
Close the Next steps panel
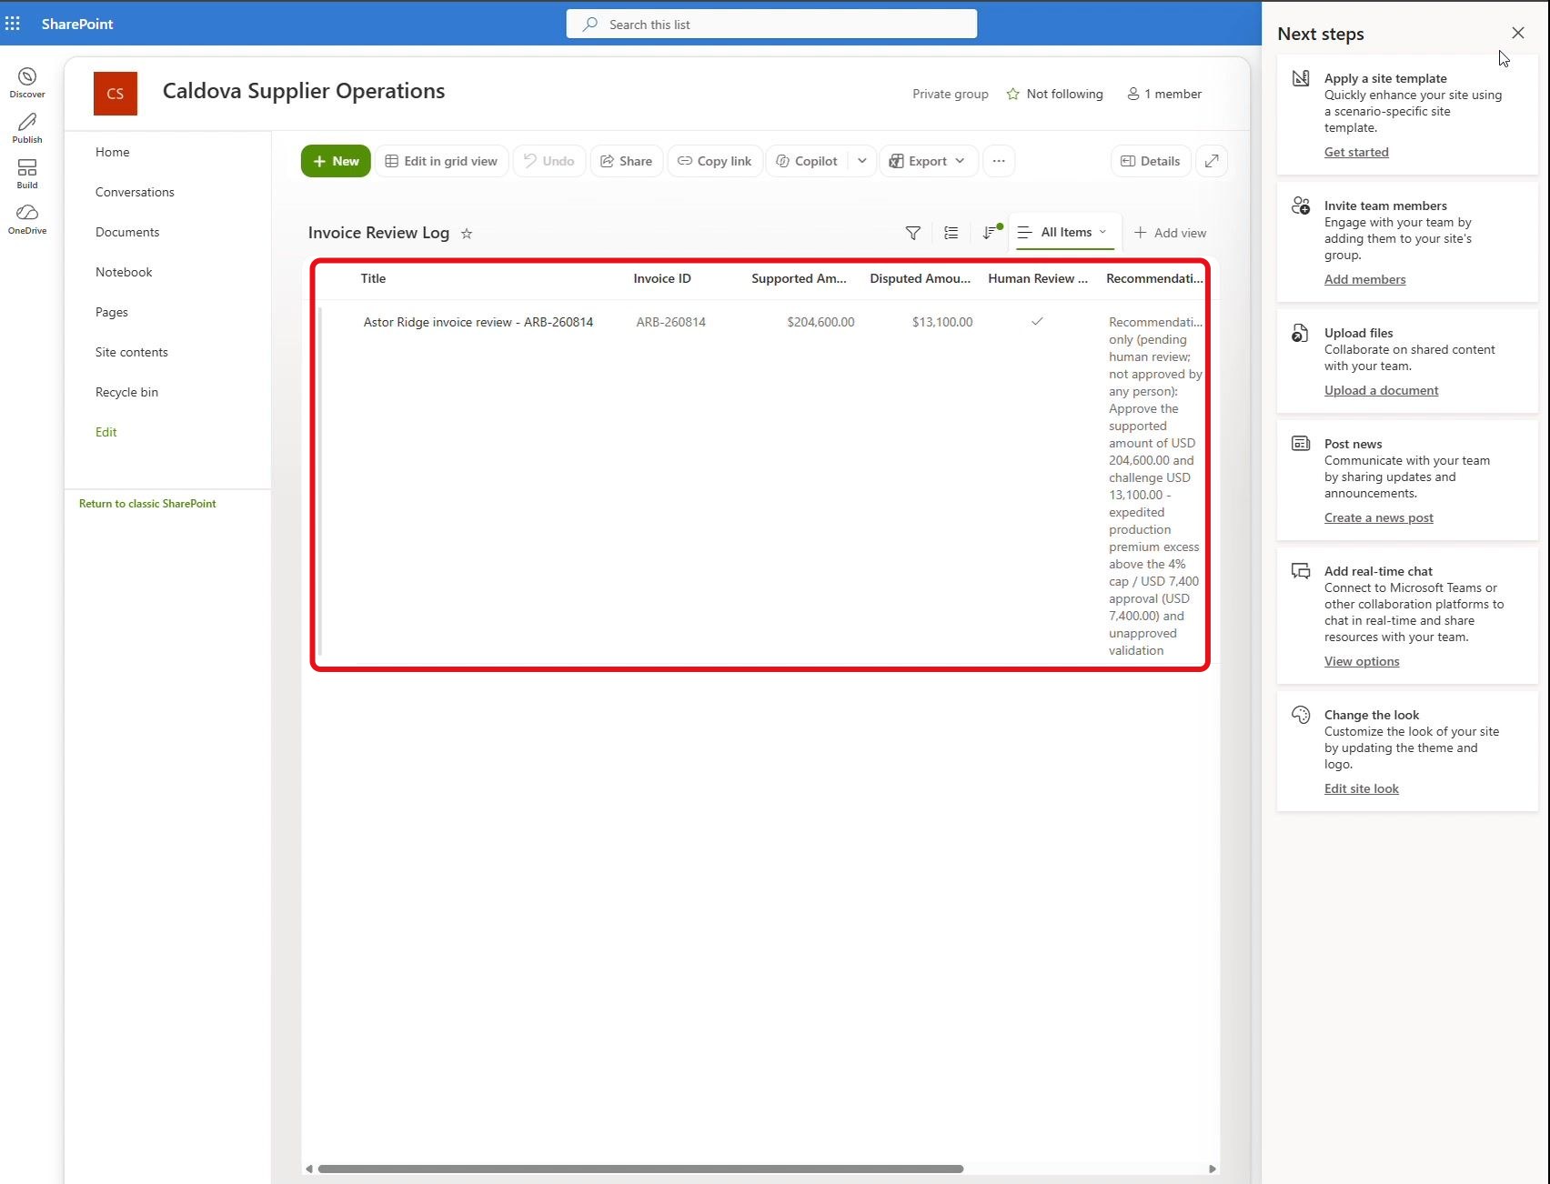click(1518, 33)
